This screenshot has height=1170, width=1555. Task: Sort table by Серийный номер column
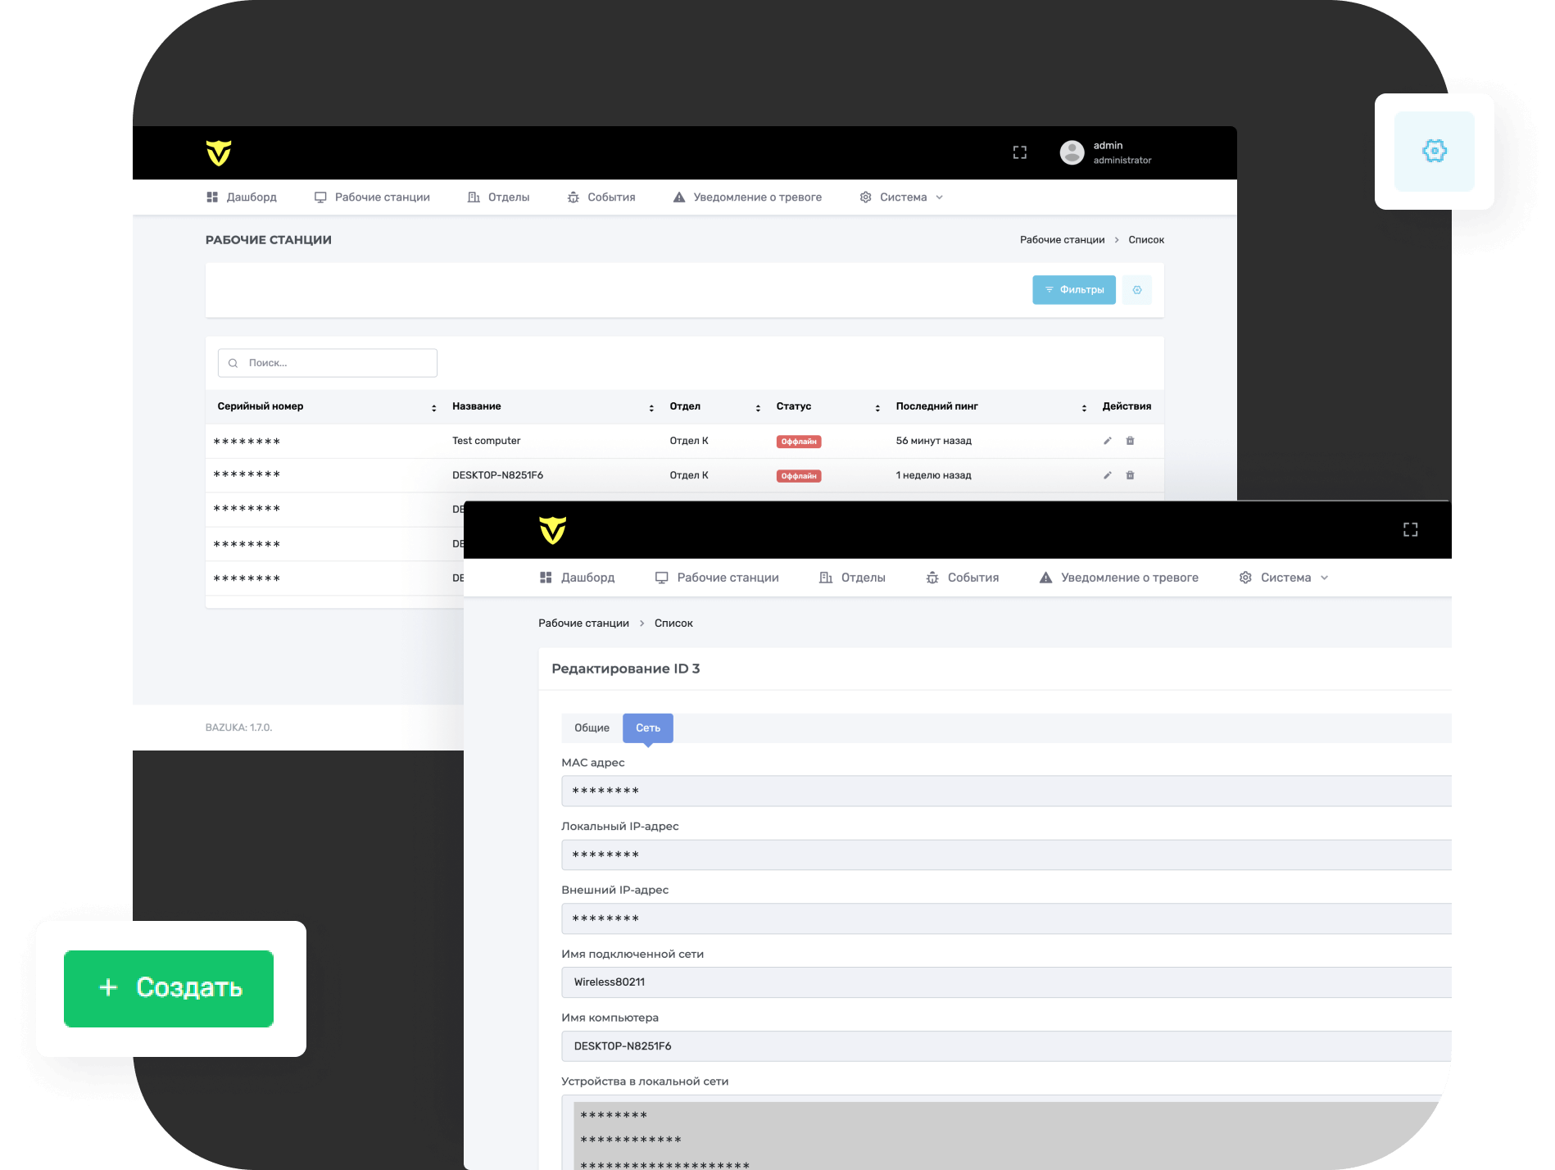tap(433, 407)
